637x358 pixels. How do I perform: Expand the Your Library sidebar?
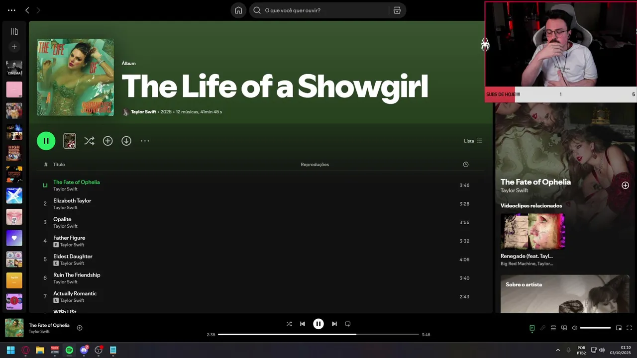click(14, 31)
